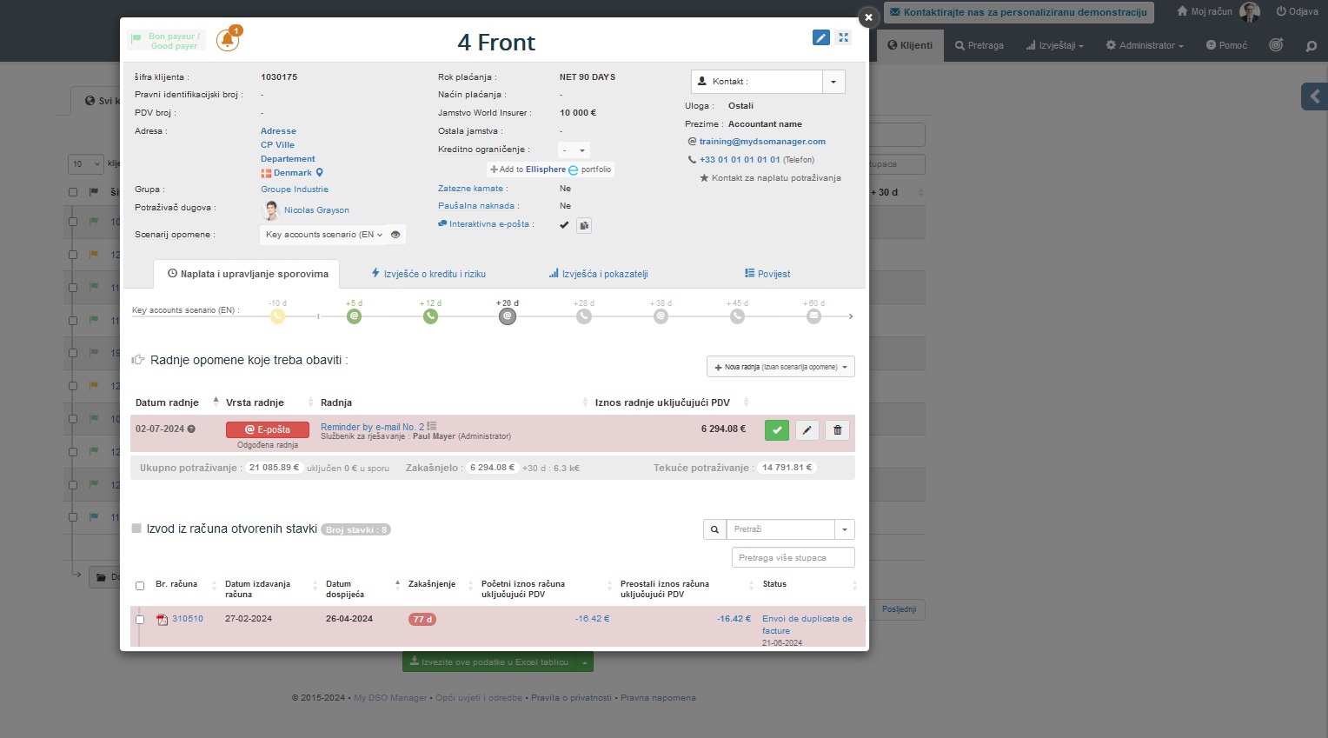Tick the checkbox for invoice 310510
Image resolution: width=1328 pixels, height=738 pixels.
[140, 620]
